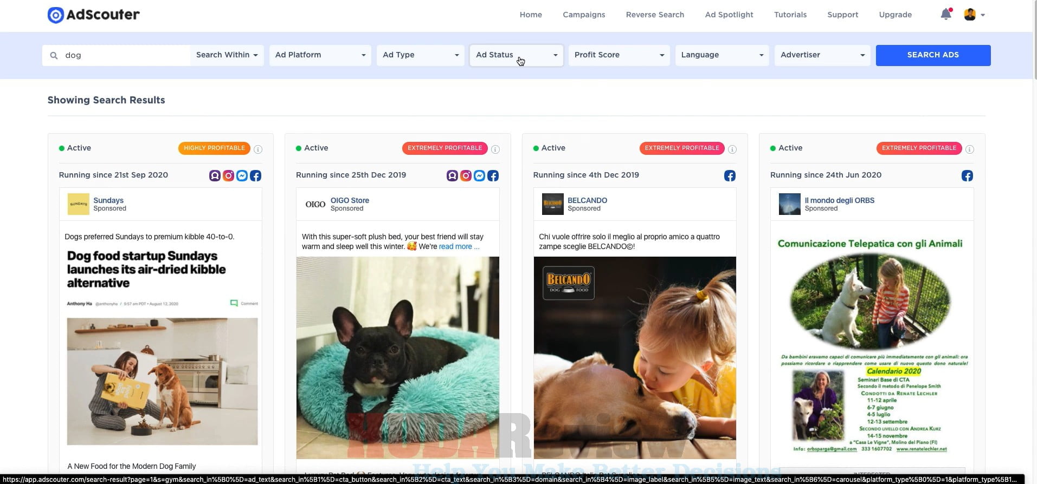Click Instagram icon on OIGO Store ad
Viewport: 1037px width, 484px height.
point(466,175)
